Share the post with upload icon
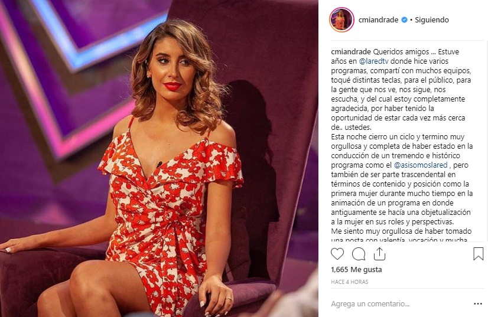The width and height of the screenshot is (488, 317). pyautogui.click(x=379, y=254)
